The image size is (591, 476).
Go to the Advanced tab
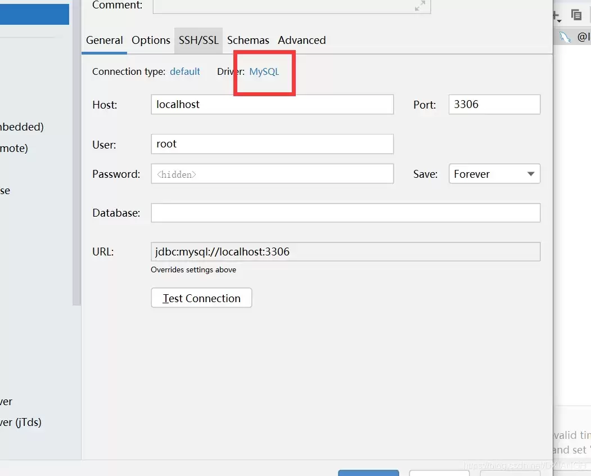301,41
